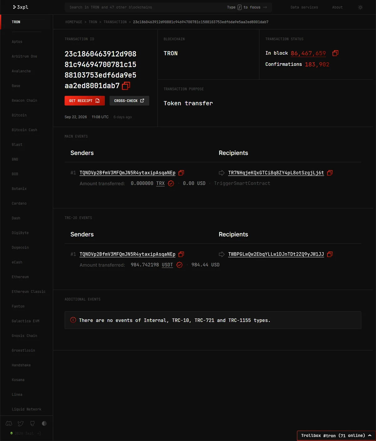Open main events sender address TQNDVp2BfmV3MFQmJN5R4ytaxipAsqaNEp

click(128, 173)
